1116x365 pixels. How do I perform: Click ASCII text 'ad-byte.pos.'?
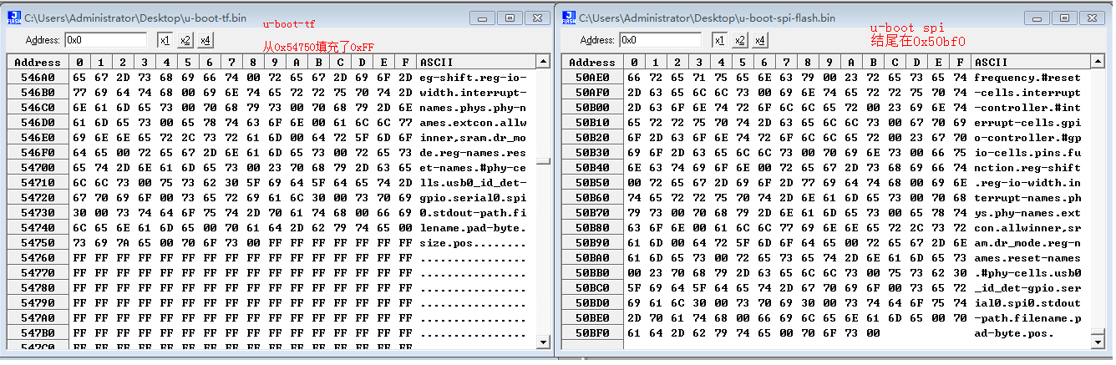pos(1014,332)
